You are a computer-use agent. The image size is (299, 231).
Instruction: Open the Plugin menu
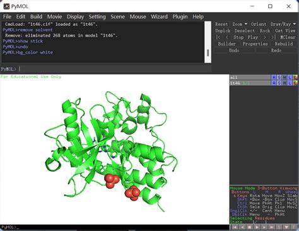tap(180, 16)
